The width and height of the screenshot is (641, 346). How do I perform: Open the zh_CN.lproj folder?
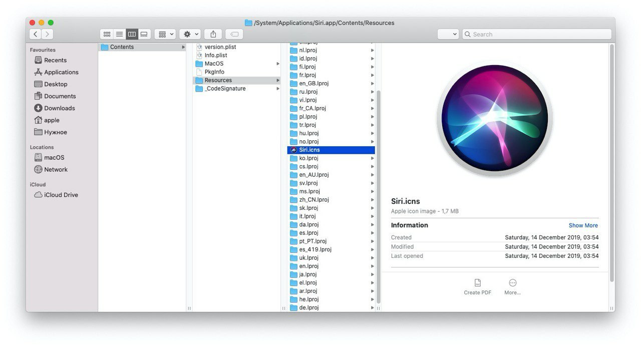click(331, 199)
